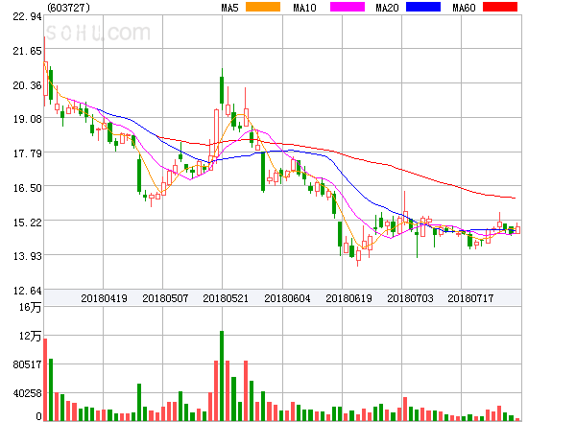
Task: Click the red MA60 legend swatch
Action: (x=500, y=7)
